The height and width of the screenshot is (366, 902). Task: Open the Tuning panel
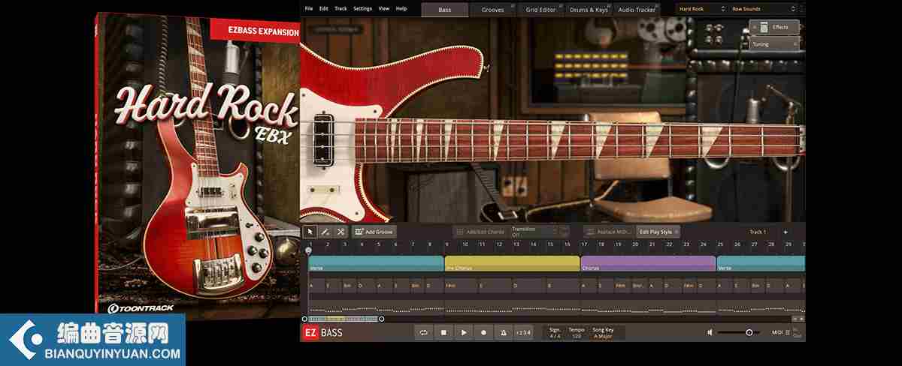(x=774, y=44)
